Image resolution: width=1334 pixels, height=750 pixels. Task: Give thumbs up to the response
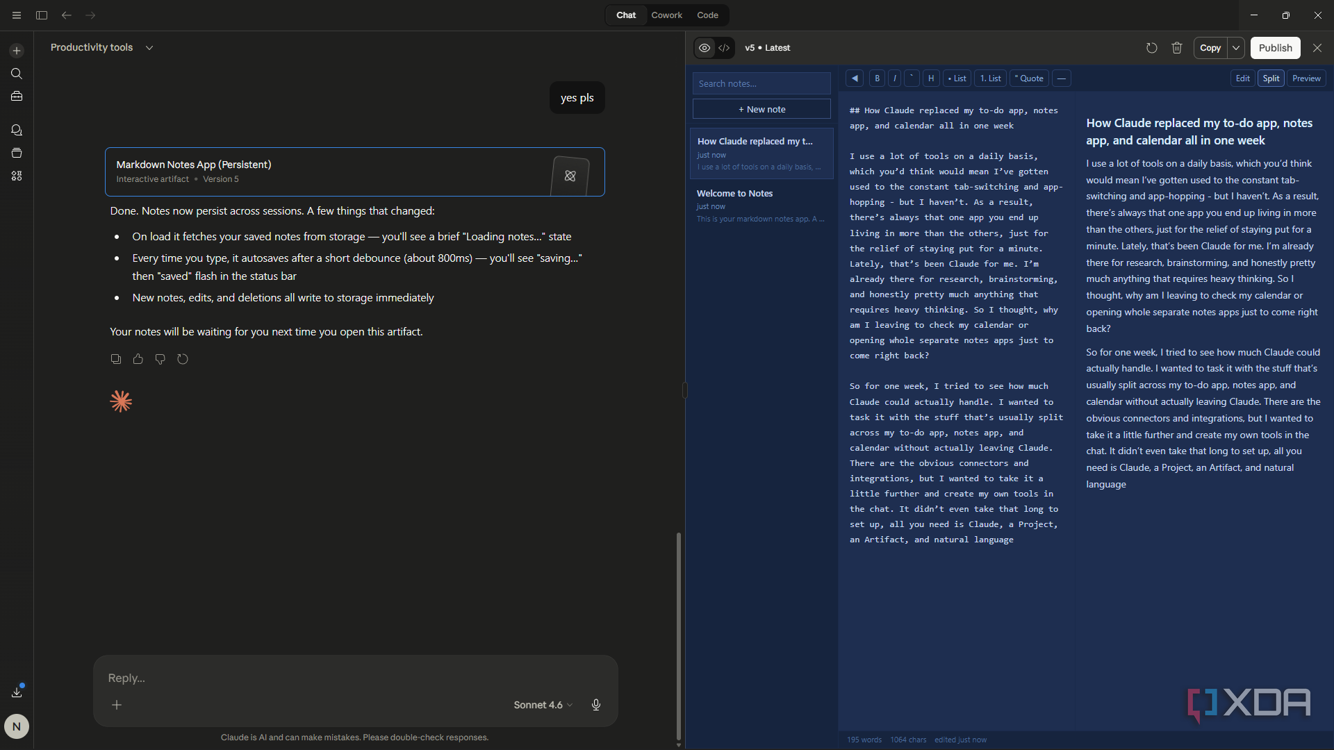pyautogui.click(x=138, y=359)
